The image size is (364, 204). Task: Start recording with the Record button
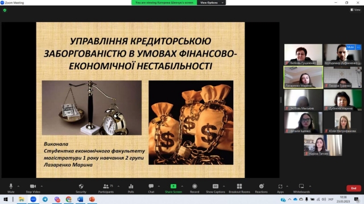(195, 188)
